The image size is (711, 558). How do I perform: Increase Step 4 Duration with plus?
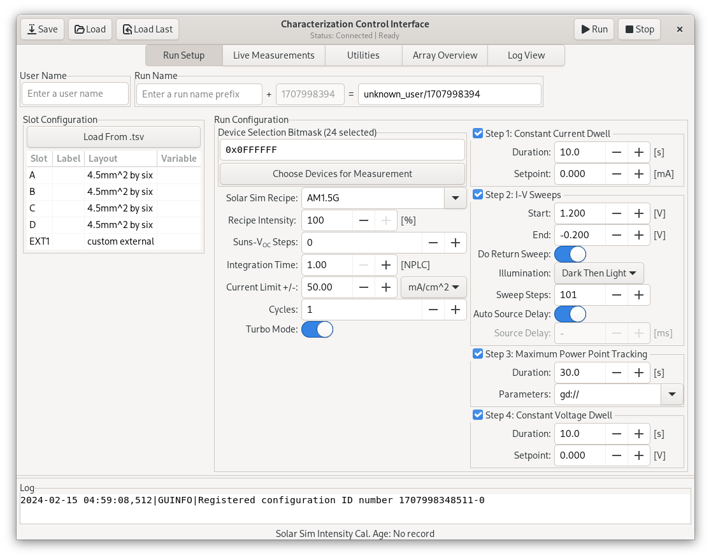pyautogui.click(x=639, y=434)
